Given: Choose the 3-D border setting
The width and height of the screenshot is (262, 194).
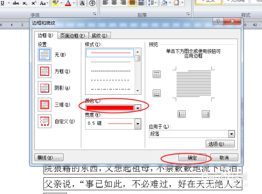Looking at the screenshot, I should pos(45,105).
